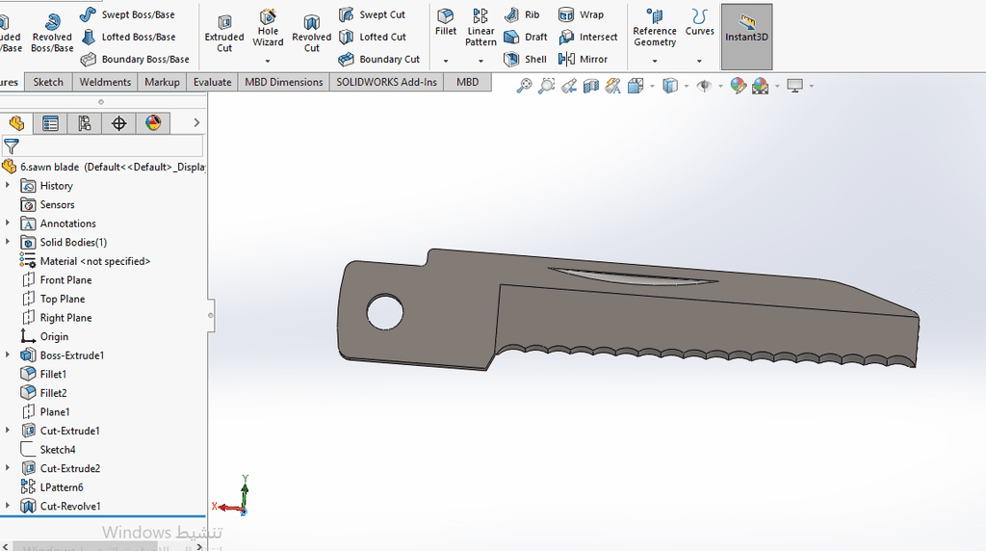Viewport: 986px width, 551px height.
Task: Switch to the MBD Dimensions tab
Action: (284, 83)
